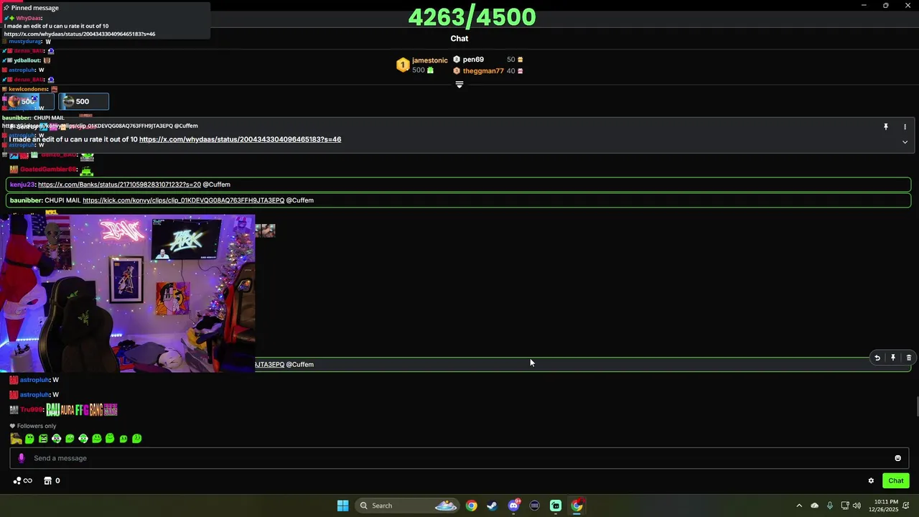Select the eighth green emote in emote row
The height and width of the screenshot is (517, 919).
pos(110,438)
